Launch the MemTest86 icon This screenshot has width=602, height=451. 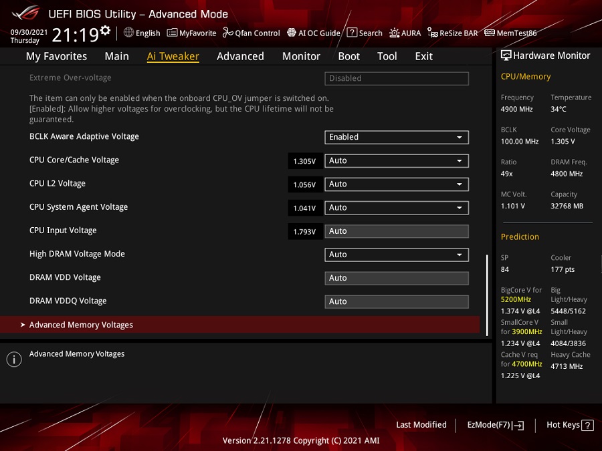[x=490, y=33]
